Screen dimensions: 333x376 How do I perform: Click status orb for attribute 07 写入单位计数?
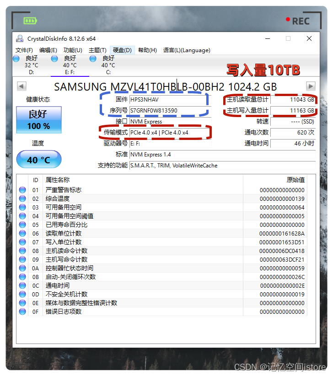pos(22,242)
